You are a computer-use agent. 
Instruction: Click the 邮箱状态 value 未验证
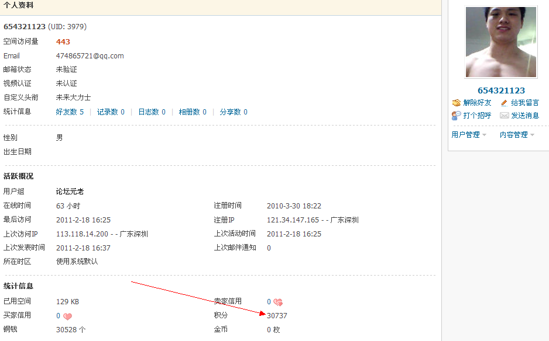pyautogui.click(x=66, y=69)
